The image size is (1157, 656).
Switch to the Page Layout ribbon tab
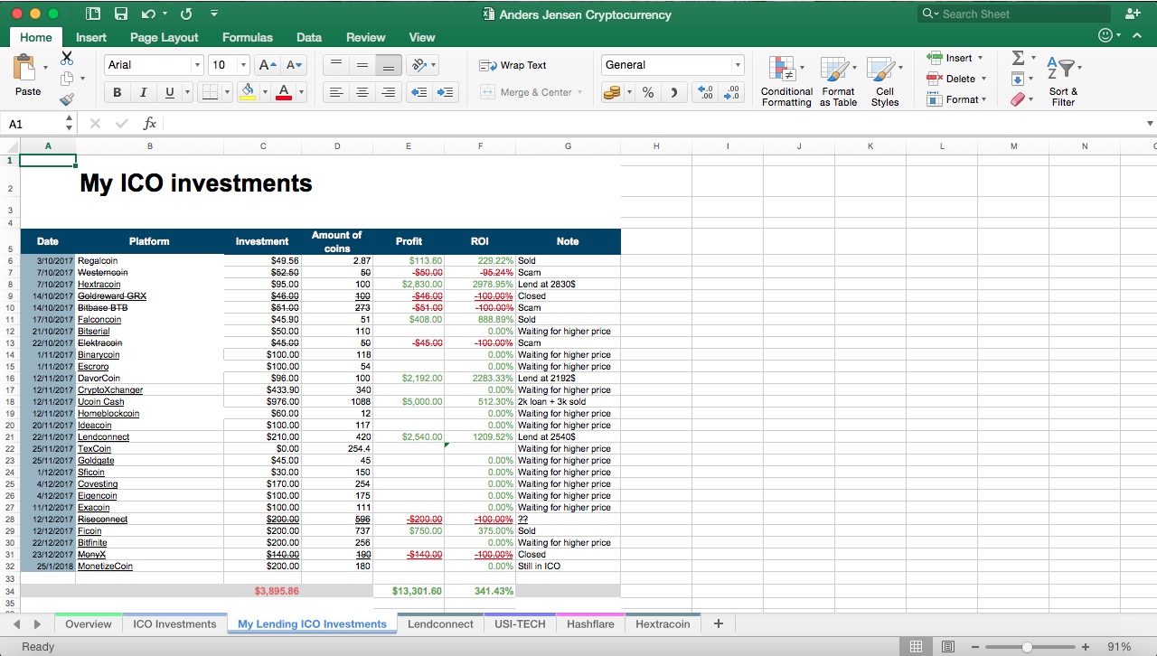(165, 37)
